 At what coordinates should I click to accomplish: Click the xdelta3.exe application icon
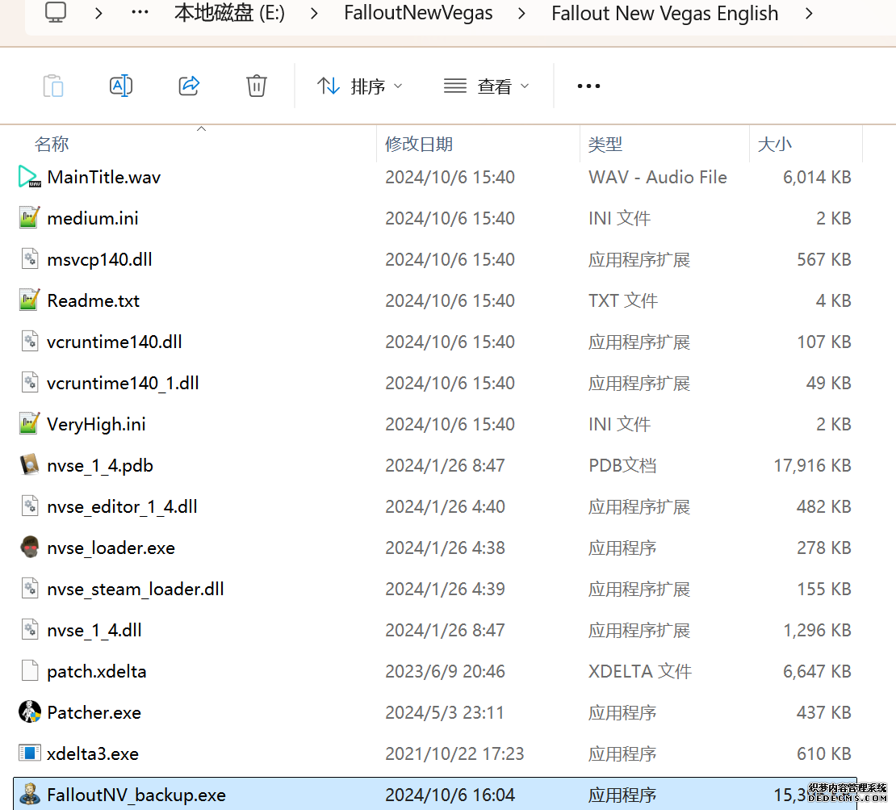(30, 753)
